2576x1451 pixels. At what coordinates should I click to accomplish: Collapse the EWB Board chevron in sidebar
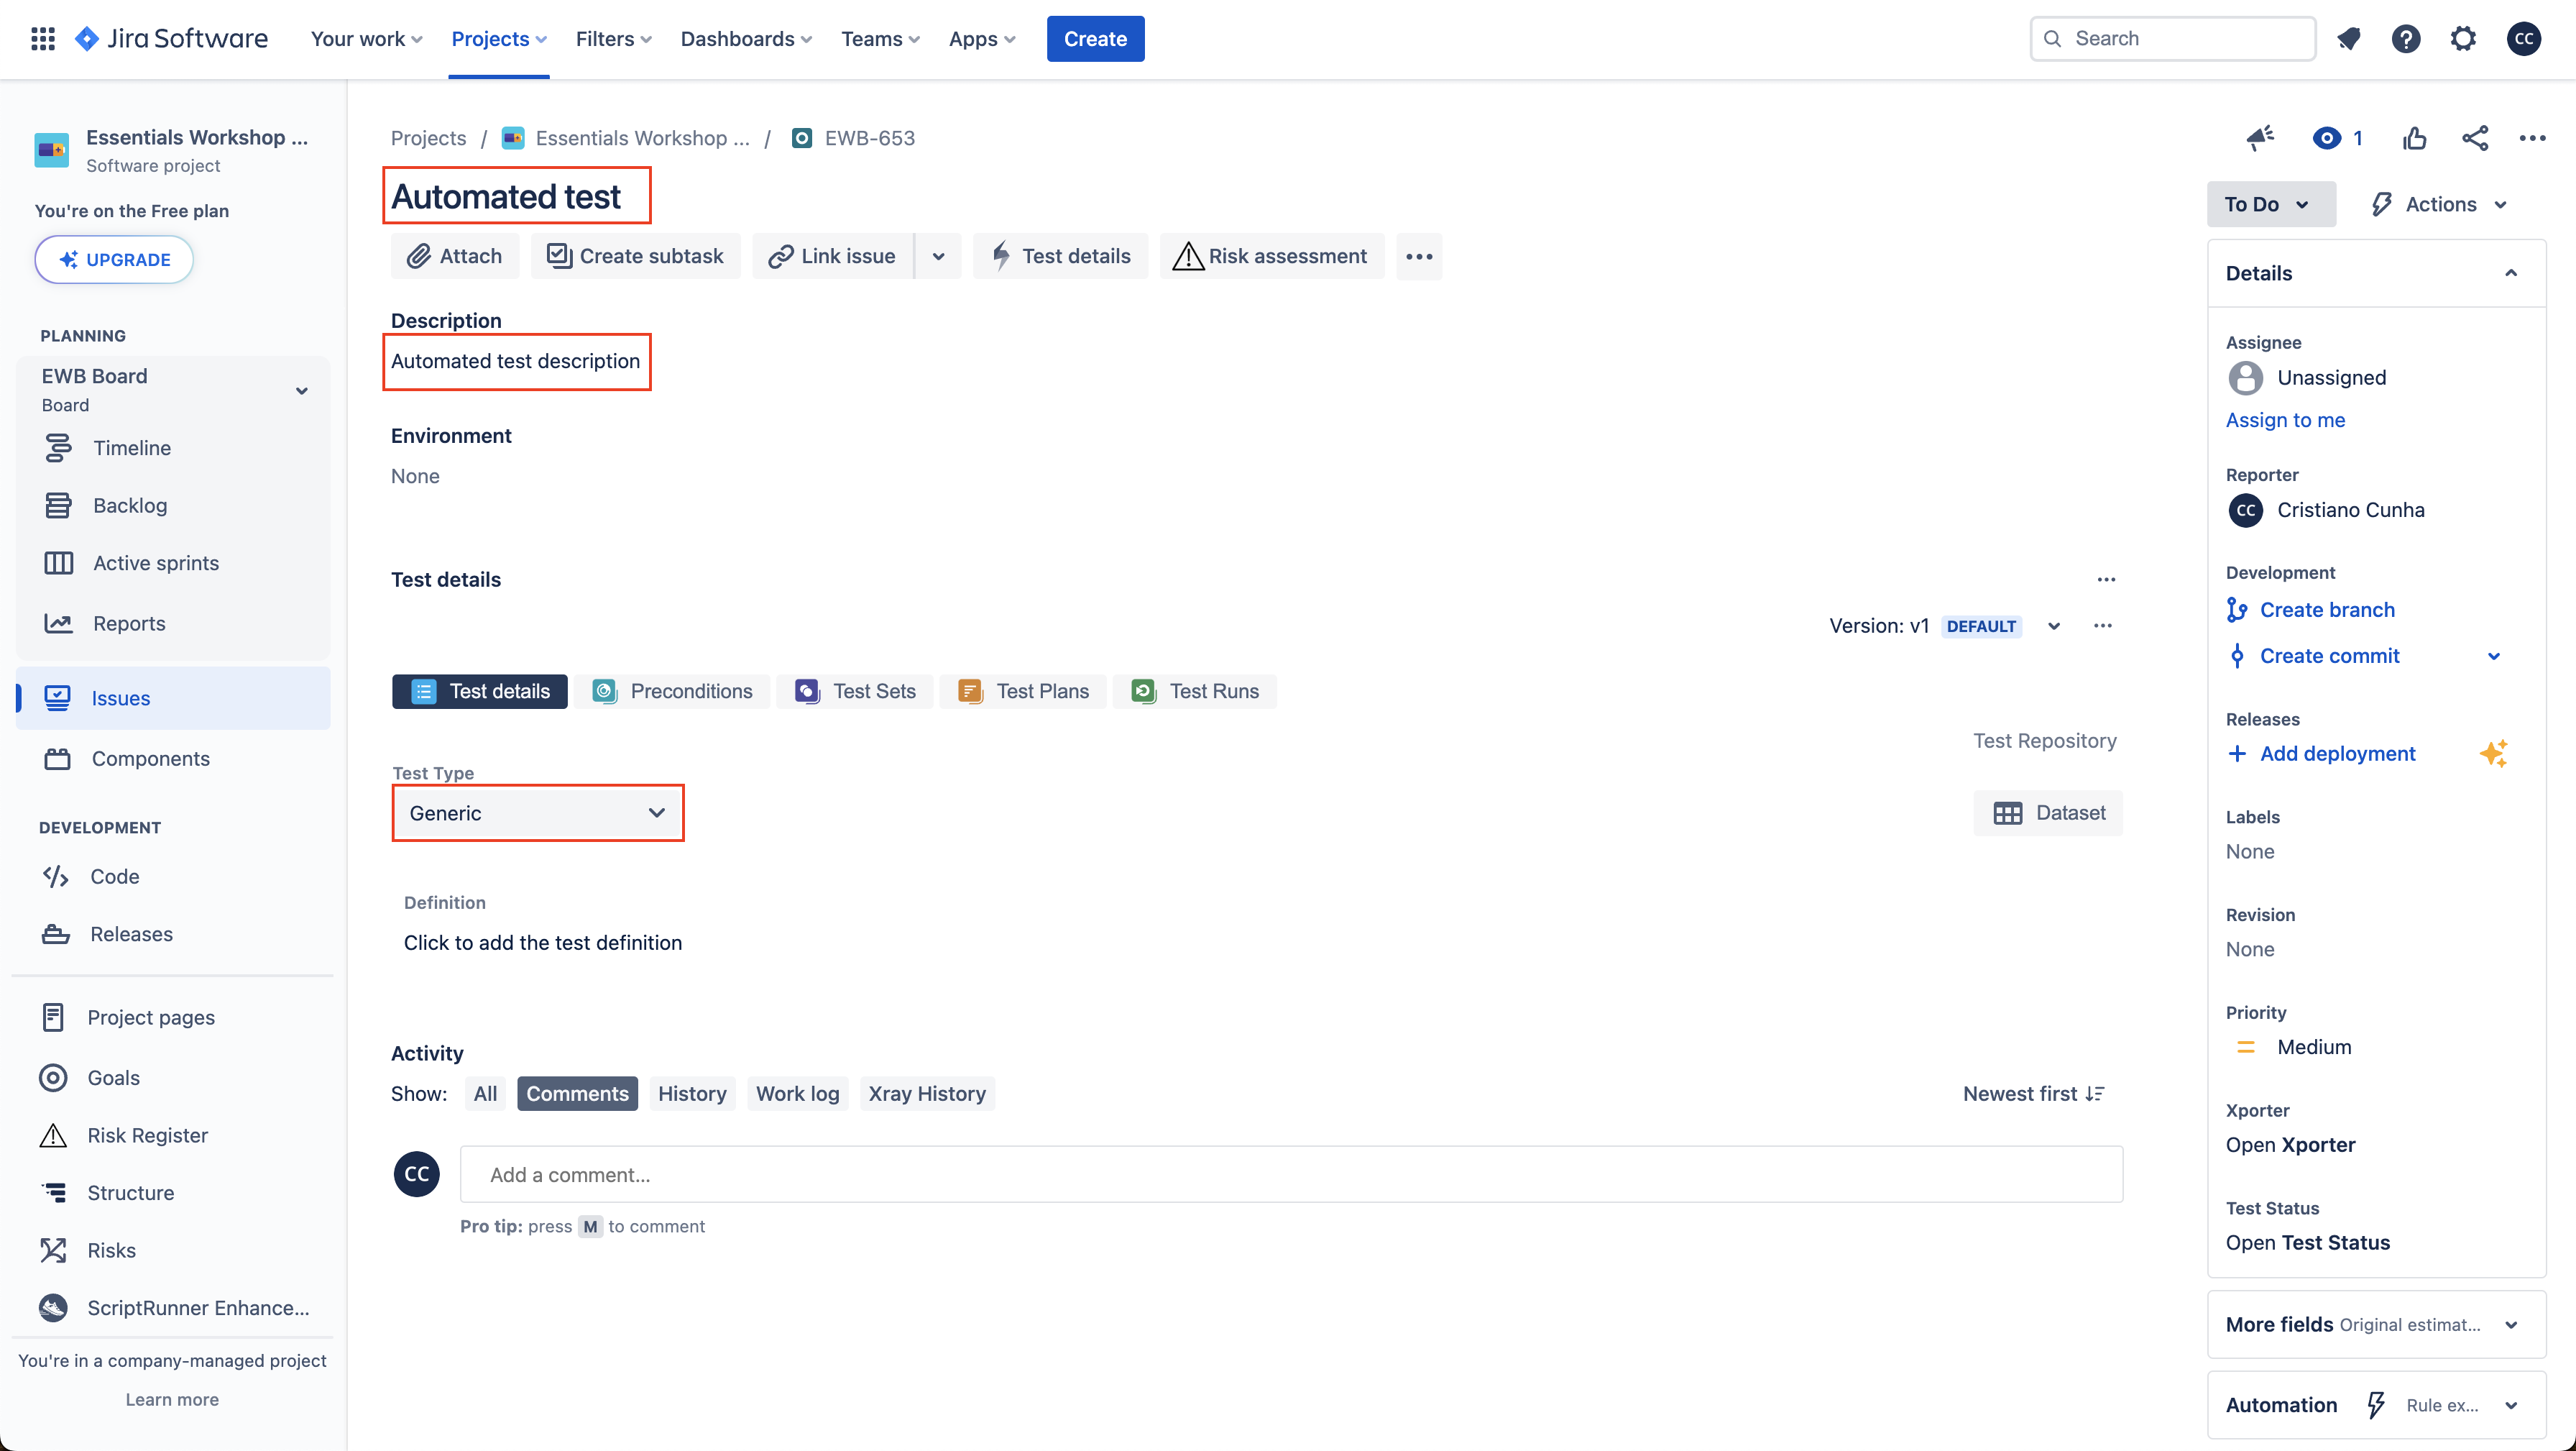click(x=301, y=390)
